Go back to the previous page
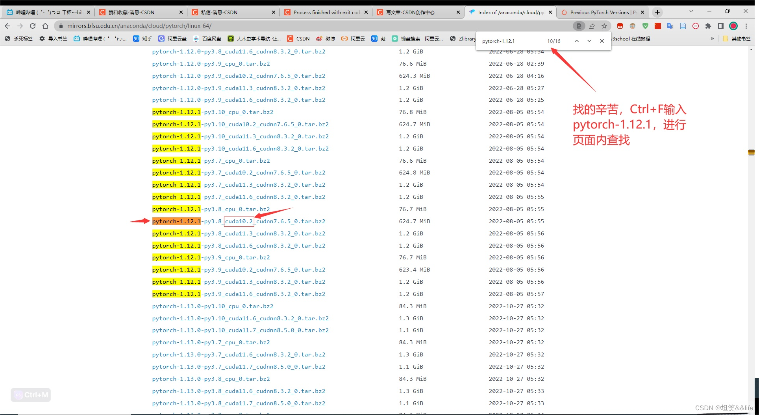This screenshot has height=415, width=759. coord(7,26)
